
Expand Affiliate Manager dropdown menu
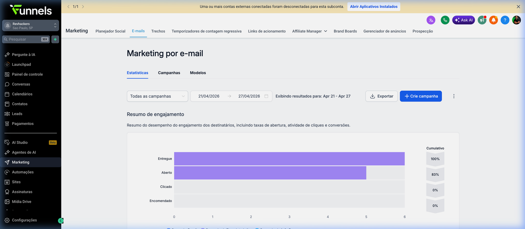point(310,31)
